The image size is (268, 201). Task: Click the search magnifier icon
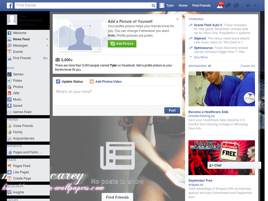pos(153,5)
